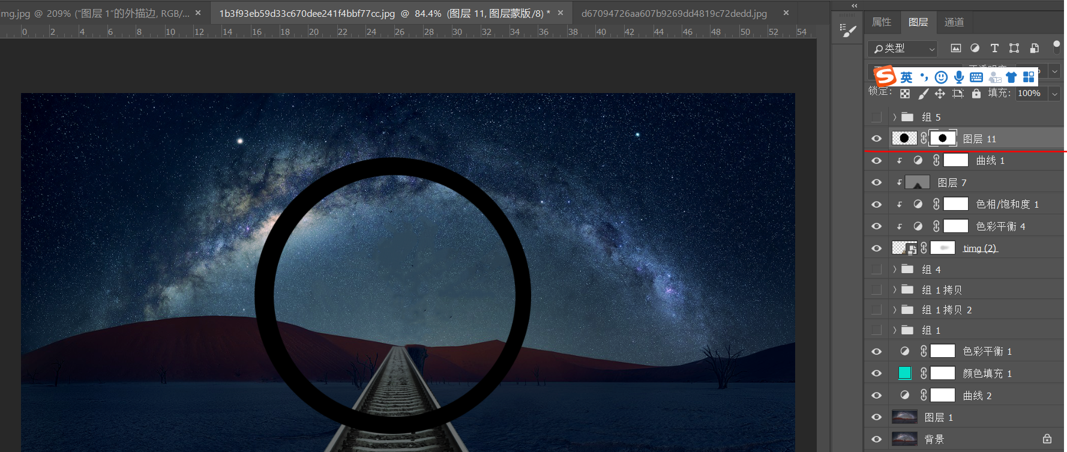The width and height of the screenshot is (1067, 452).
Task: Switch to d67094726aa...jpg document tab
Action: click(x=674, y=13)
